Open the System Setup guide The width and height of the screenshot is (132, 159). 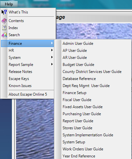pos(93,142)
